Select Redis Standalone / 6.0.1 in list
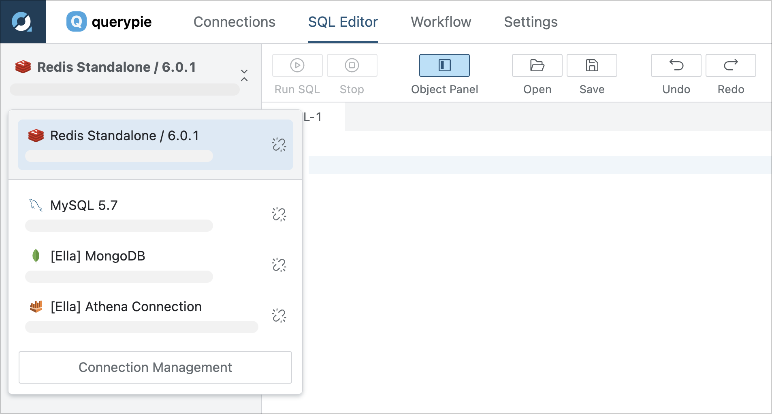772x414 pixels. [156, 145]
